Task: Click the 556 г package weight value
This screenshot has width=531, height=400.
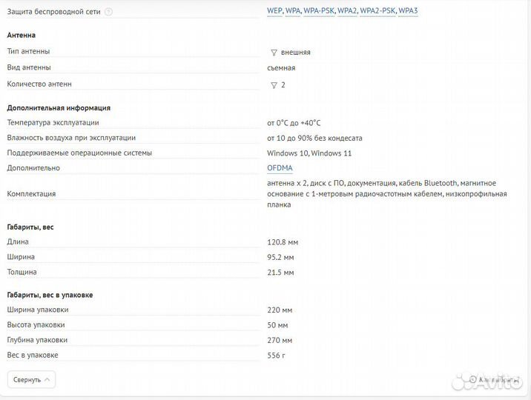Action: 276,356
